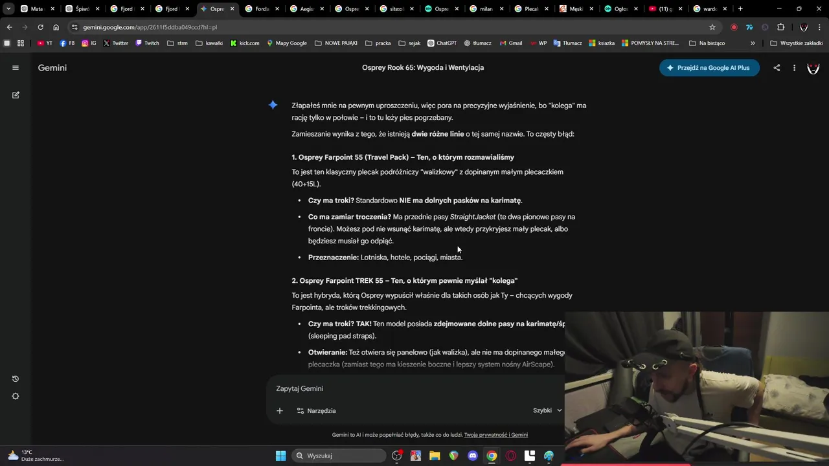829x466 pixels.
Task: Open the weather widget showing 13°C
Action: (x=35, y=456)
